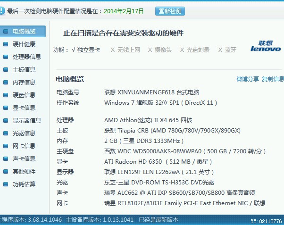Click the 电脑概览 section heading

point(70,79)
